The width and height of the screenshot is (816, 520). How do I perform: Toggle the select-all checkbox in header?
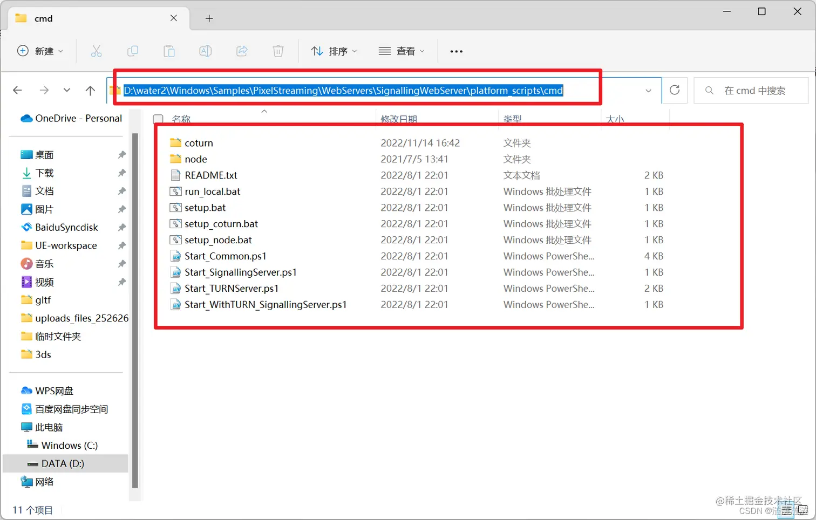click(158, 119)
